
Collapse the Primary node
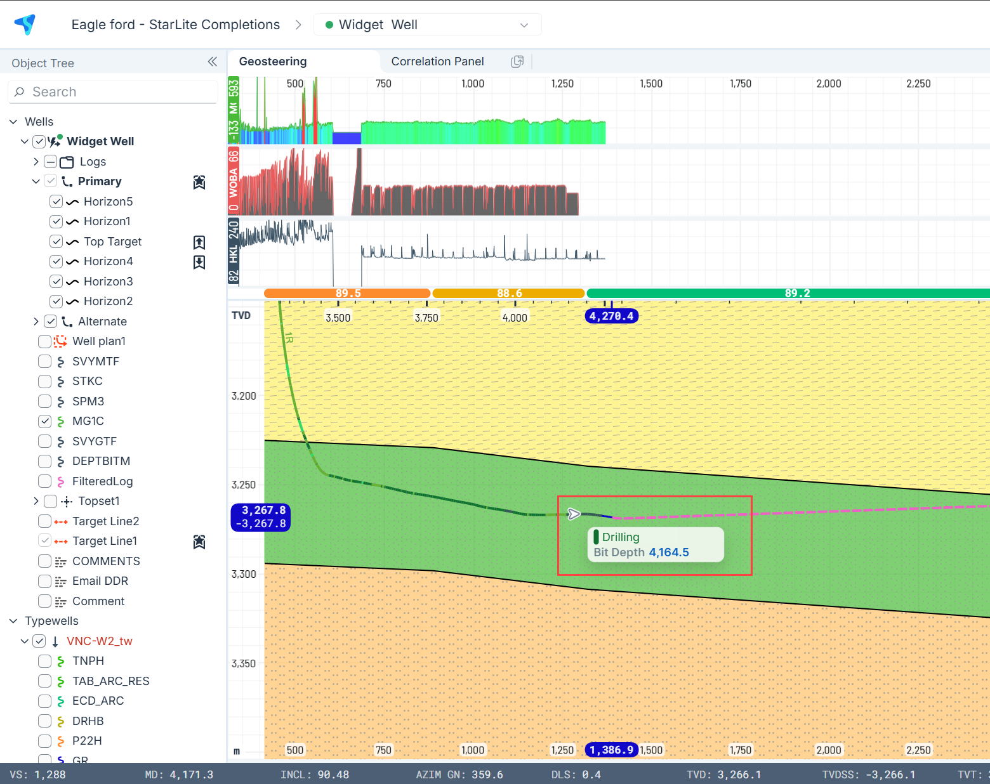point(36,181)
